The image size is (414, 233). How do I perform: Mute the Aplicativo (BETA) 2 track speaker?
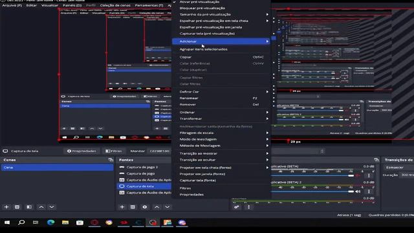358,192
